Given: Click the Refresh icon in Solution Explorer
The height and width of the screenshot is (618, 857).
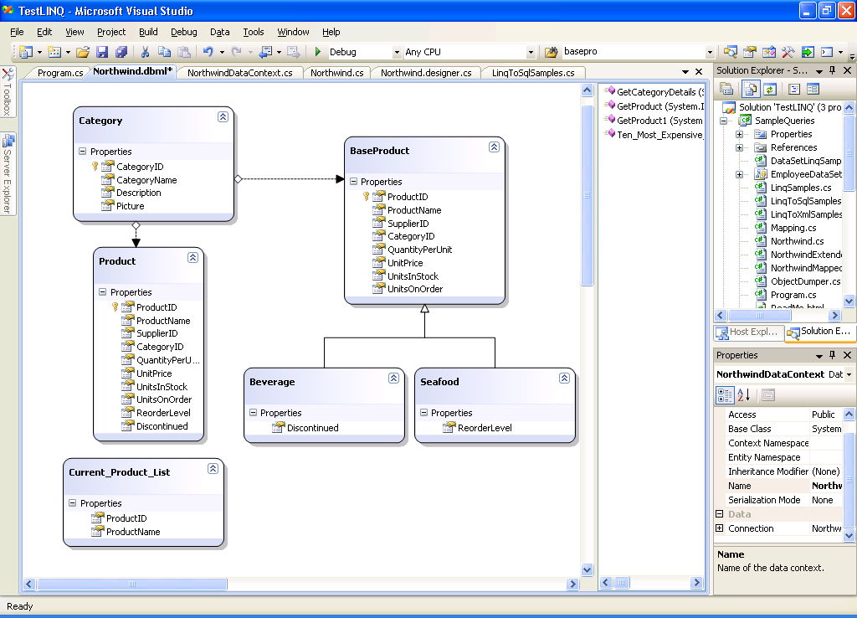Looking at the screenshot, I should 770,89.
